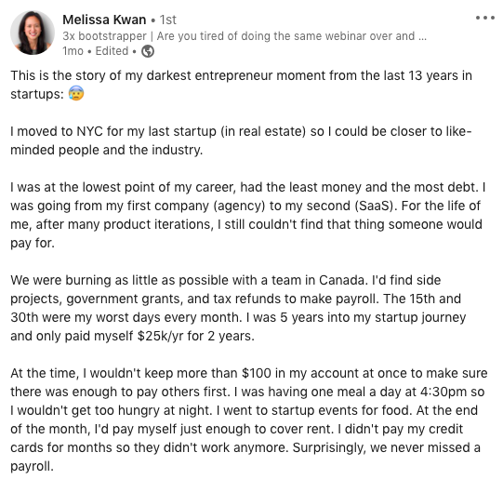
Task: Click the '(SaaS)' text in the post
Action: coord(376,206)
